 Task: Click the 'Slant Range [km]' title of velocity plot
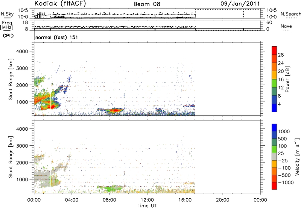point(11,157)
